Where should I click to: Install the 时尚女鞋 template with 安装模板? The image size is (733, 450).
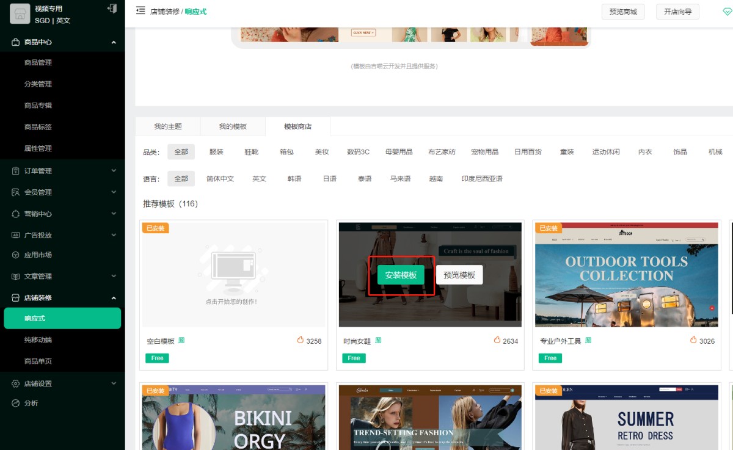coord(401,275)
